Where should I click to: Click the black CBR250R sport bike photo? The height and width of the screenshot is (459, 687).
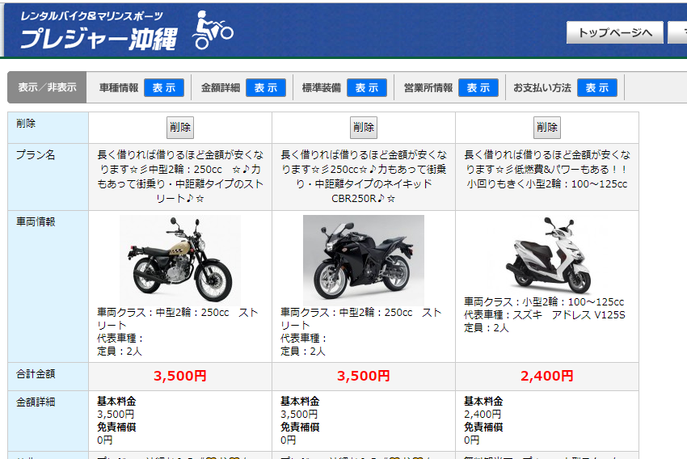(364, 260)
